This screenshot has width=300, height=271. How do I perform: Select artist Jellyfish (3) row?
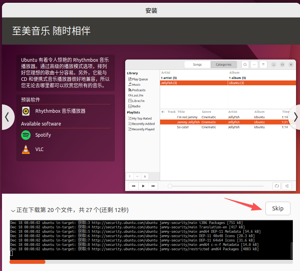pyautogui.click(x=194, y=83)
